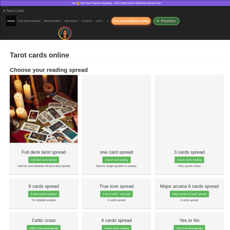Screen dimensions: 230x230
Task: Click the Yes or no tarot spread button
Action: click(x=189, y=228)
